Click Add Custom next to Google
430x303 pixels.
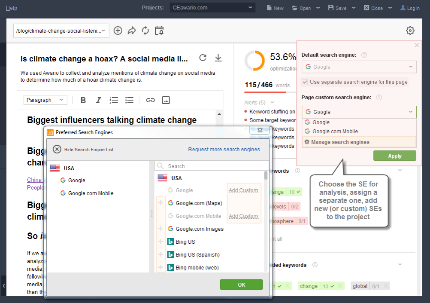(243, 190)
